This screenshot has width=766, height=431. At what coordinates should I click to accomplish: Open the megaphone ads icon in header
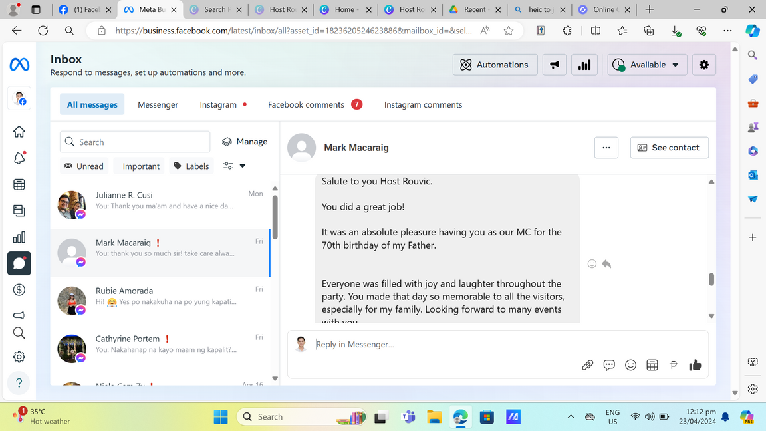(x=555, y=65)
